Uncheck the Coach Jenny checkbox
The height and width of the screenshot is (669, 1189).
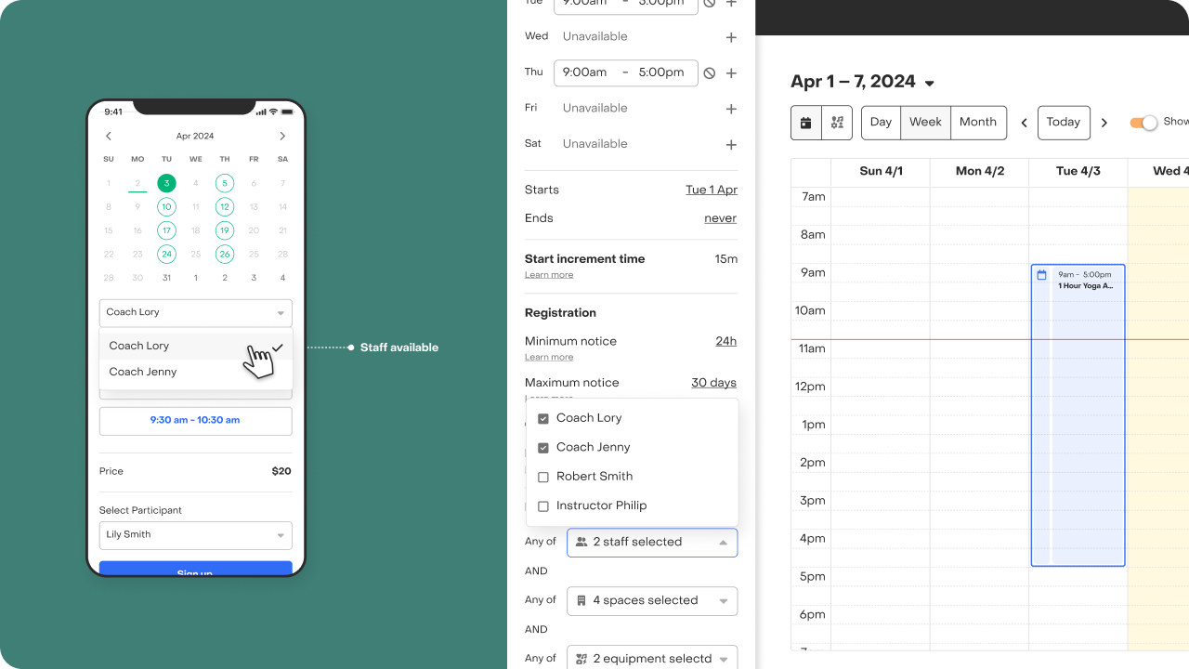point(543,448)
